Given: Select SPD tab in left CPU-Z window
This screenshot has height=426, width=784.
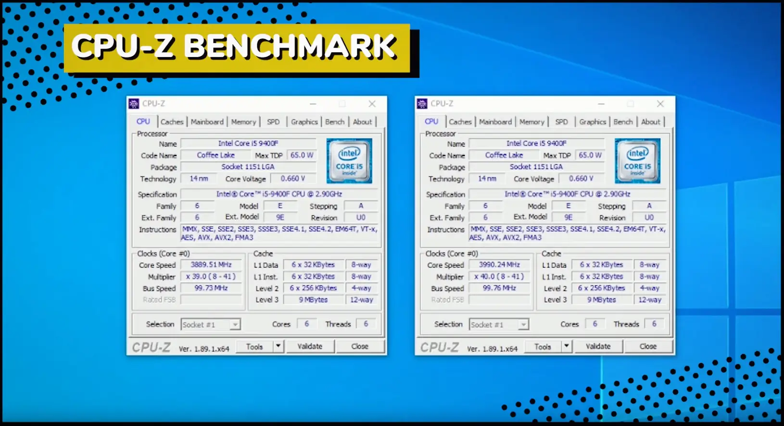Looking at the screenshot, I should (x=273, y=122).
